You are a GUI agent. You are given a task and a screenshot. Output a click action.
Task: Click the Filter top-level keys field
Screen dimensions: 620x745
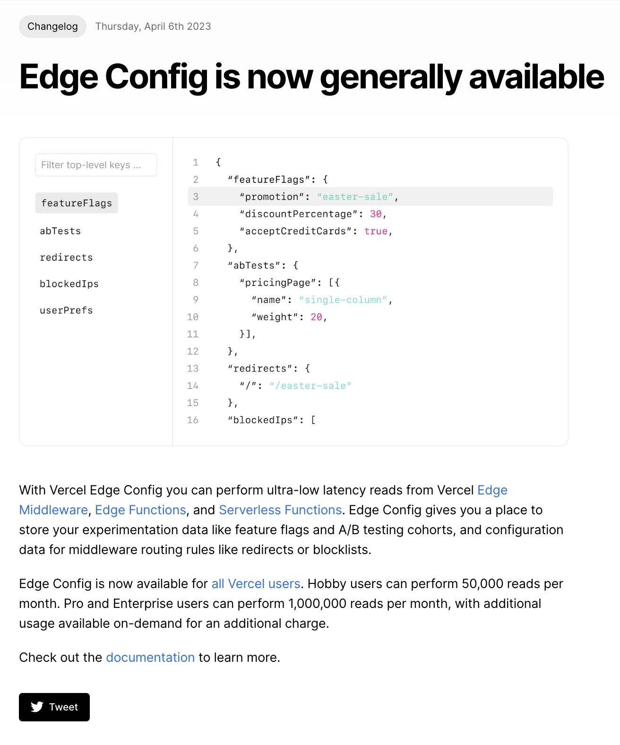point(96,165)
